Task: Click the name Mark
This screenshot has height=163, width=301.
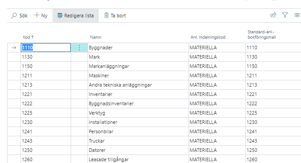Action: tap(94, 57)
